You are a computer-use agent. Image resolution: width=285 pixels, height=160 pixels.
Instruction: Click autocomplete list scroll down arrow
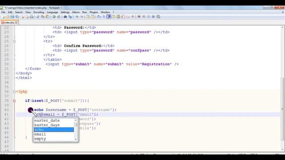(x=76, y=139)
